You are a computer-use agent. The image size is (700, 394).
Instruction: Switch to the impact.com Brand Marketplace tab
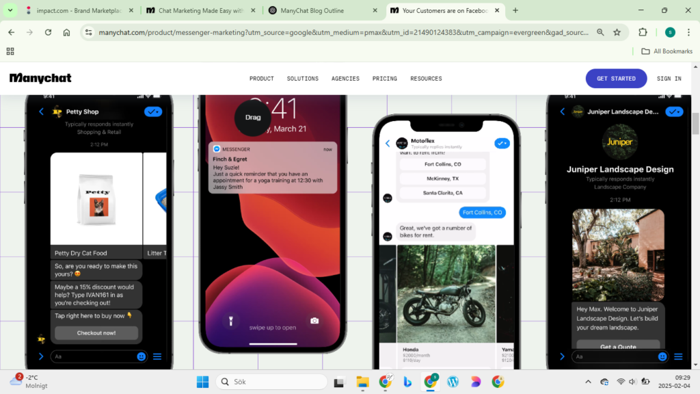(x=79, y=10)
